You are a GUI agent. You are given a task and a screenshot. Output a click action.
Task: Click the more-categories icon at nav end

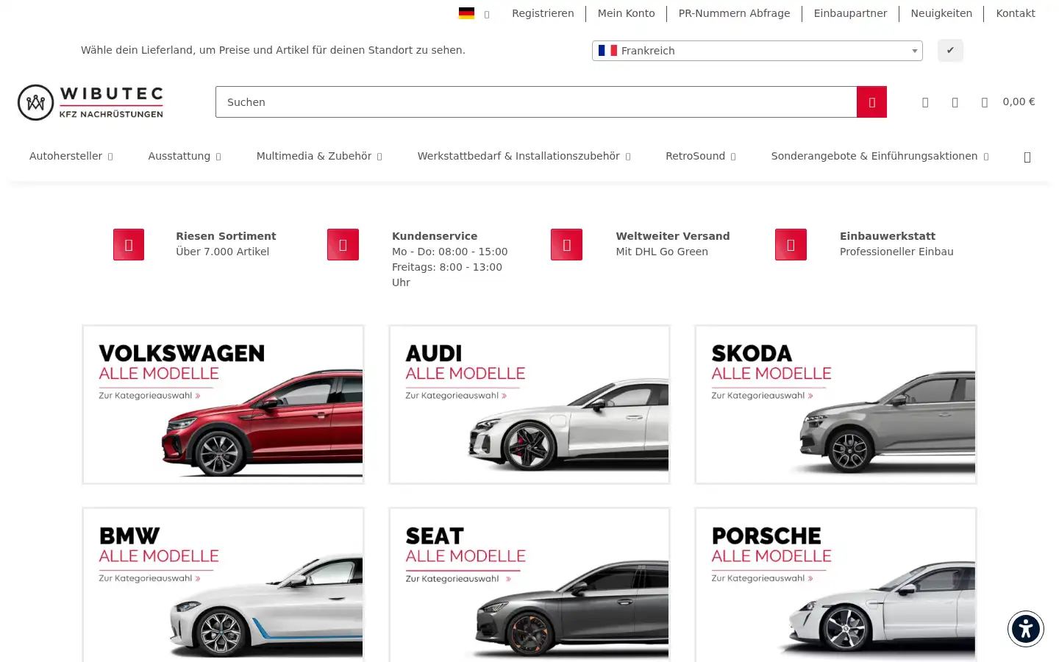(x=1027, y=157)
